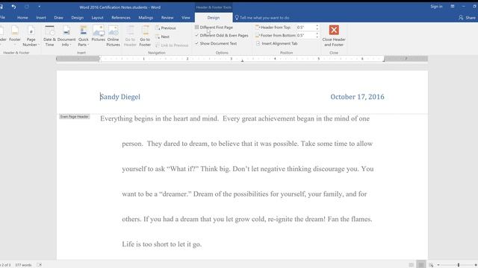
Task: Toggle Different Odd & Even Pages checkbox
Action: (197, 35)
